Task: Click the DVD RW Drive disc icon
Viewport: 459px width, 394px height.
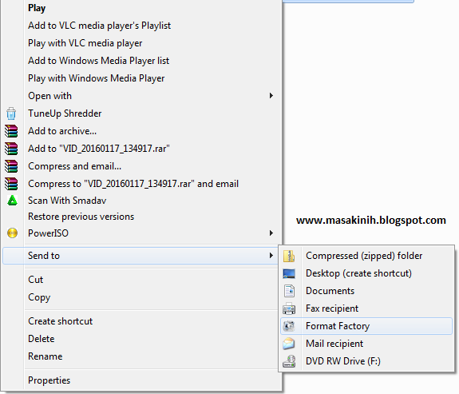Action: [x=289, y=361]
